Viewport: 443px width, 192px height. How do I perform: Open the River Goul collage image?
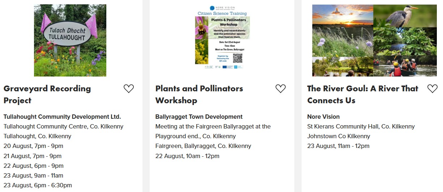pos(374,40)
